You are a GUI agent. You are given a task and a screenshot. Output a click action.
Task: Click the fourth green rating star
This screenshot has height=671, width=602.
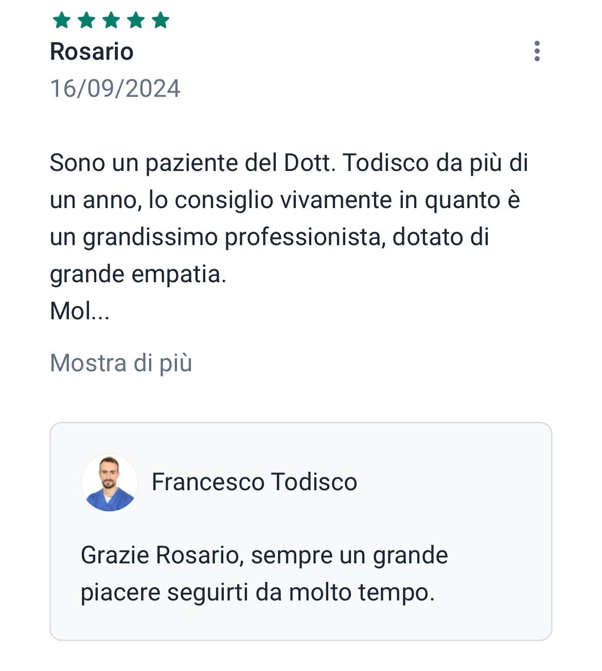[x=136, y=20]
